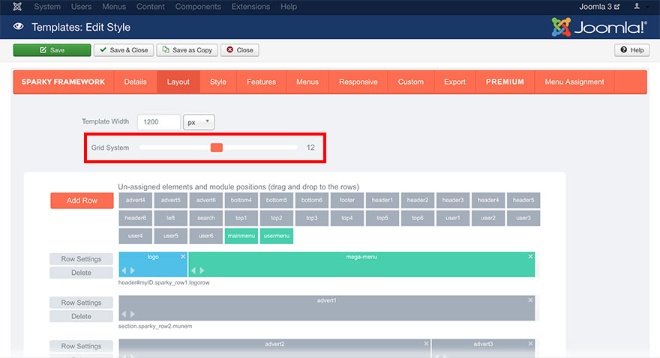Open the Extensions menu
660x358 pixels.
point(250,7)
